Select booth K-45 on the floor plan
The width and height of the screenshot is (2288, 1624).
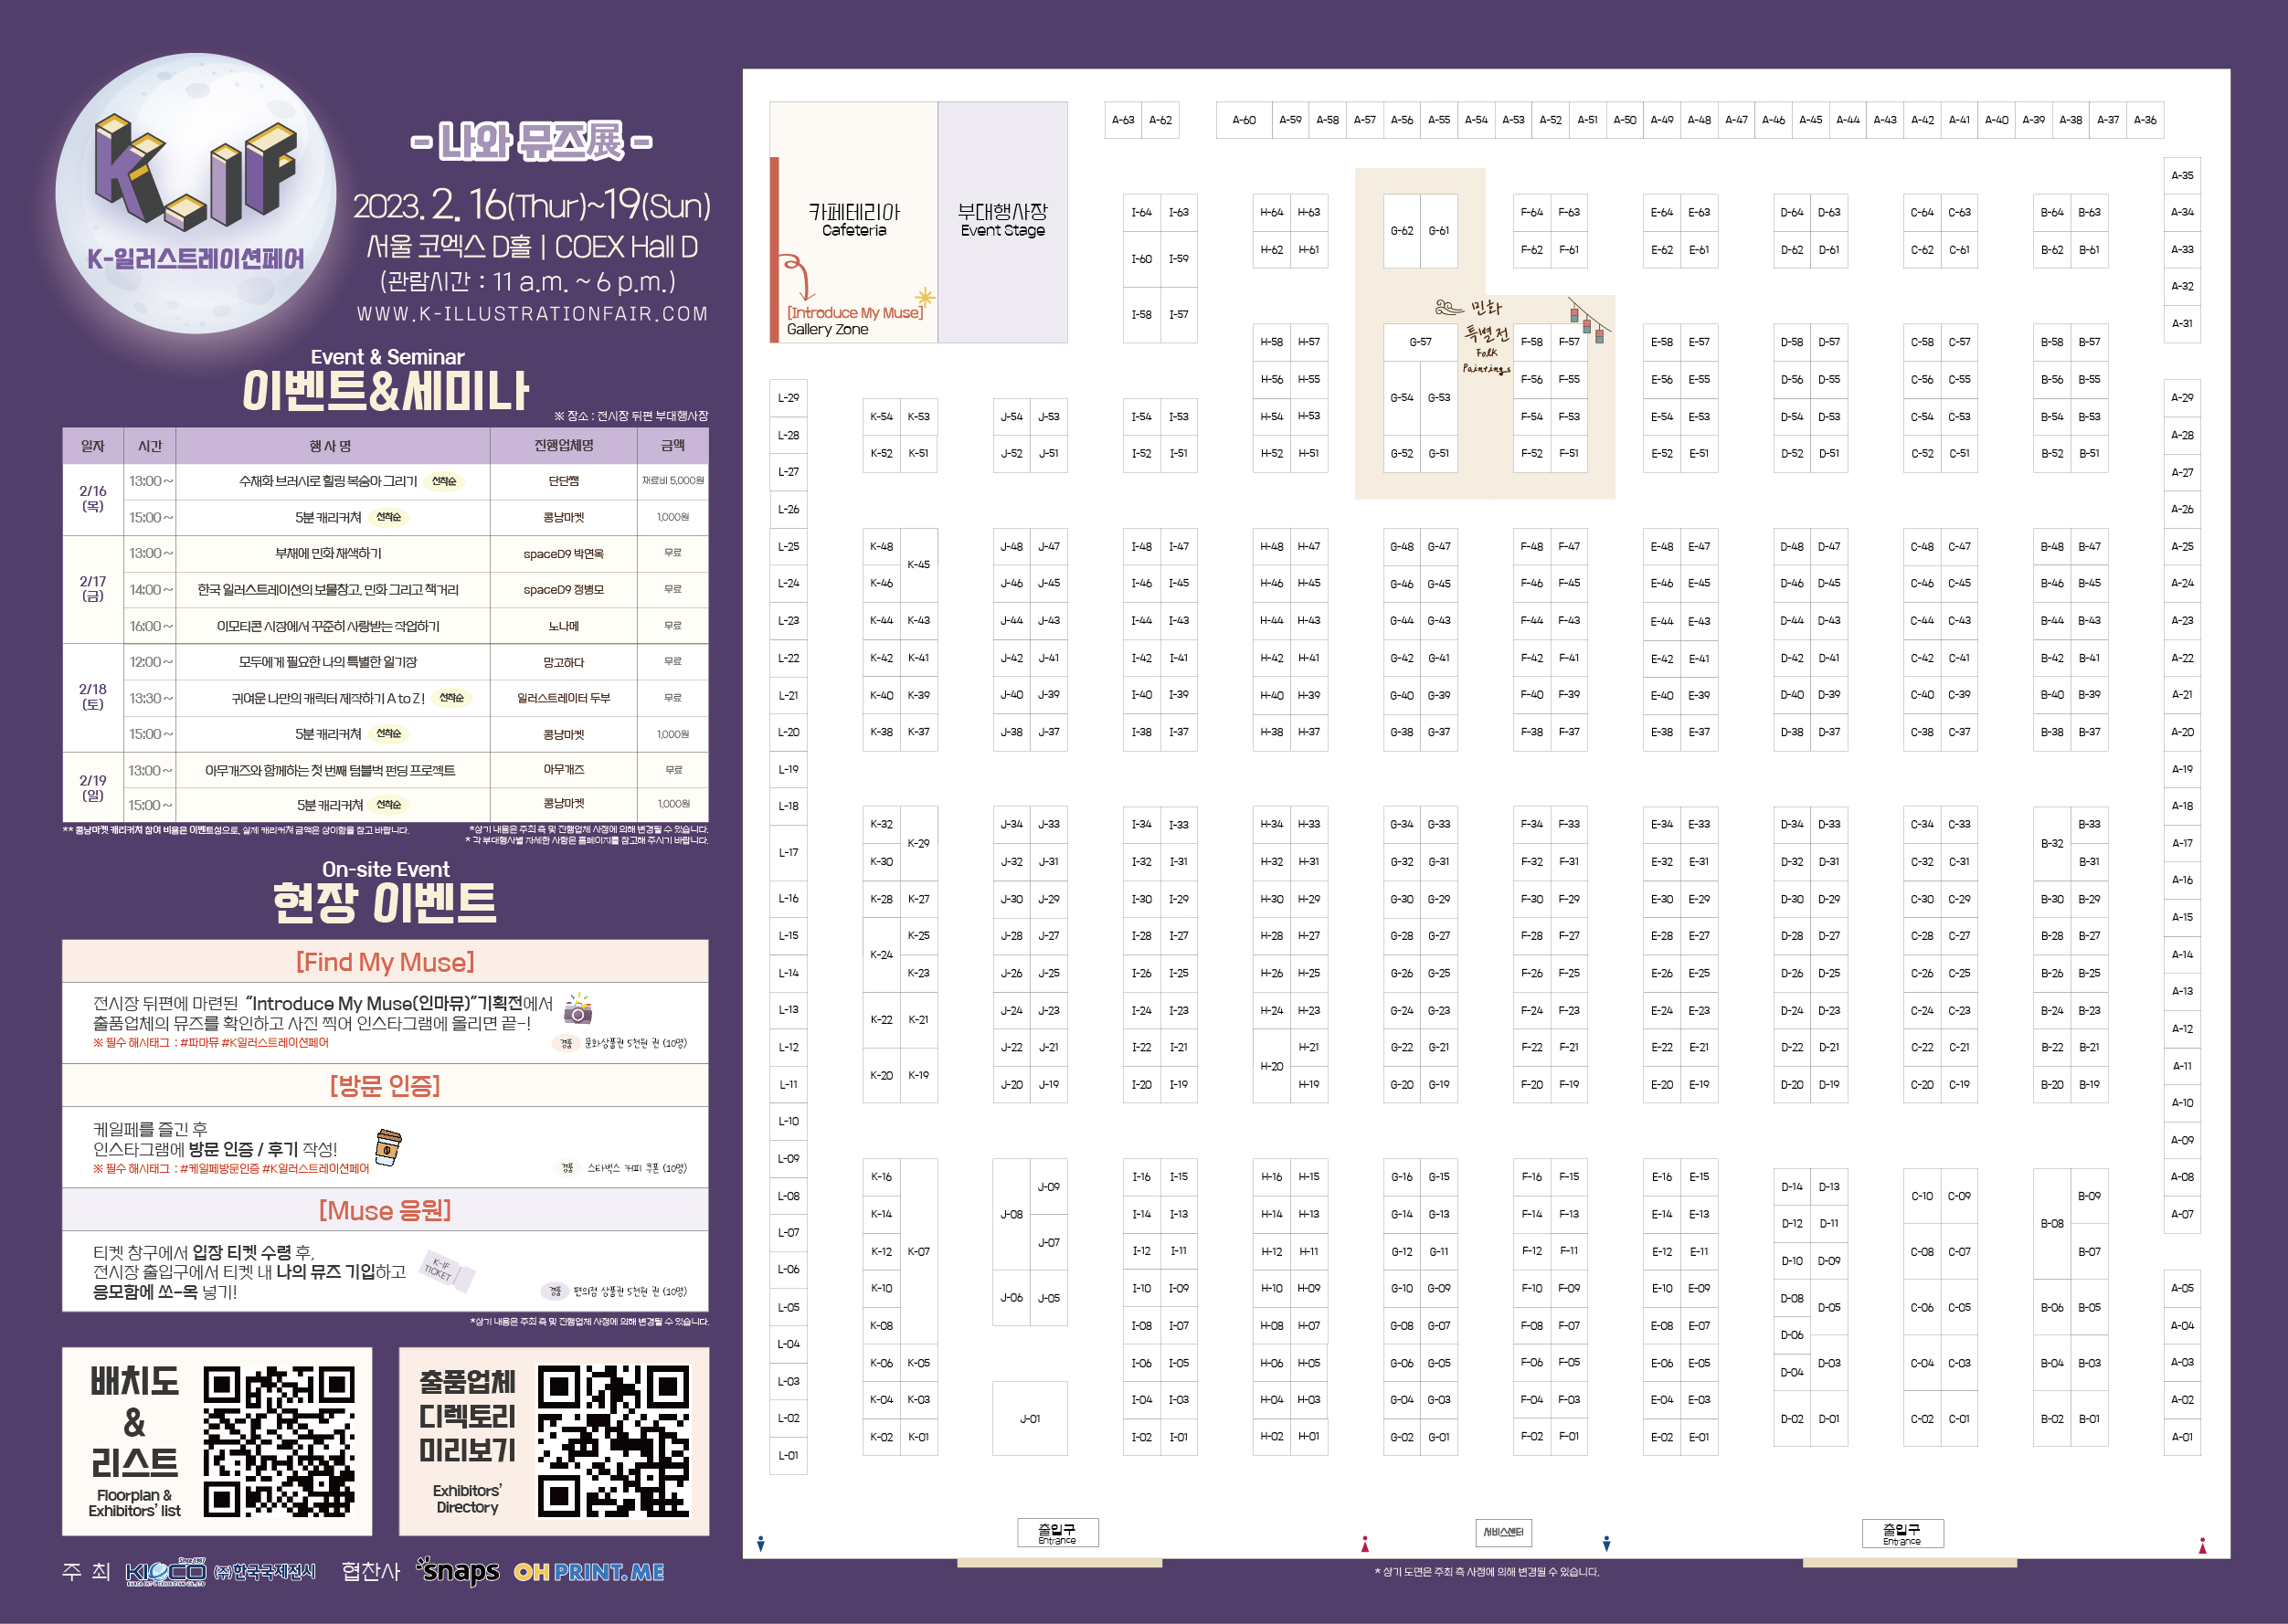(x=918, y=564)
